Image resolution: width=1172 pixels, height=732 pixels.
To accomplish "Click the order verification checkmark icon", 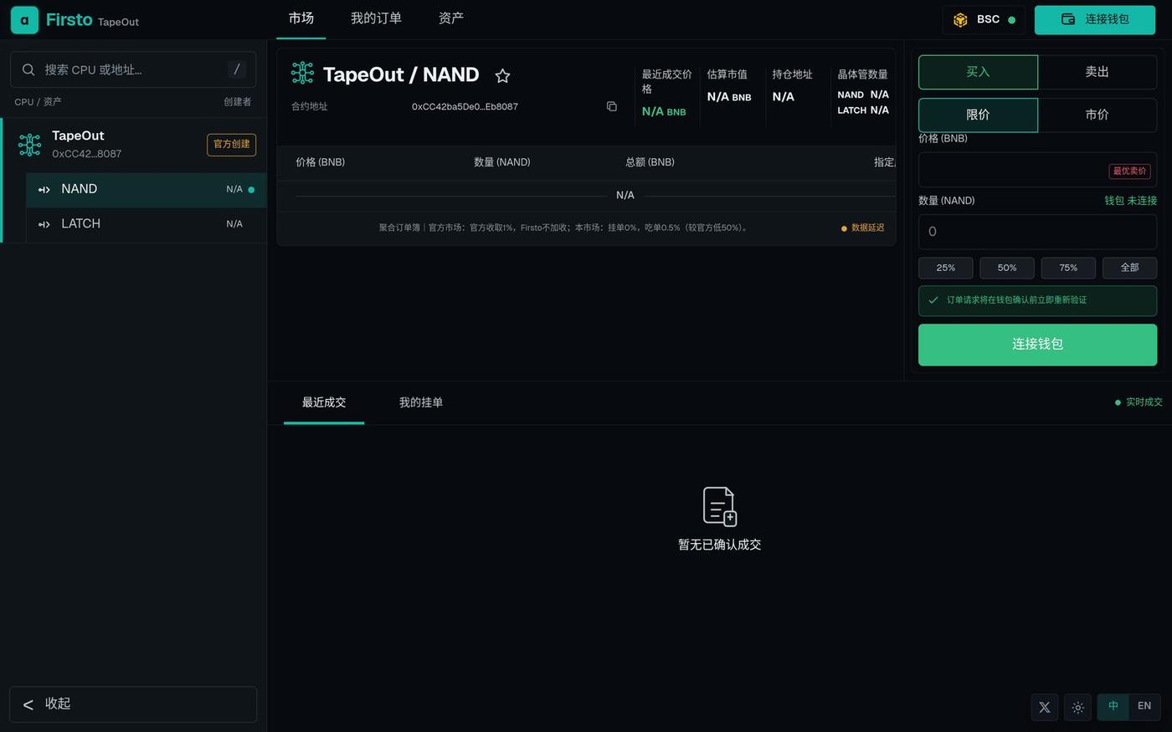I will [x=933, y=299].
